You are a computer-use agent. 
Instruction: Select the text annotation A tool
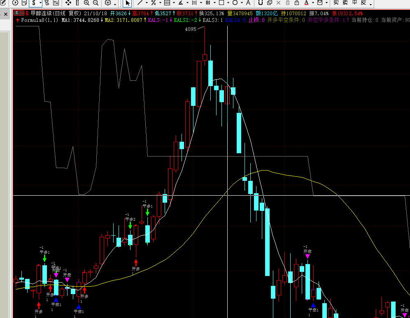(x=248, y=2)
